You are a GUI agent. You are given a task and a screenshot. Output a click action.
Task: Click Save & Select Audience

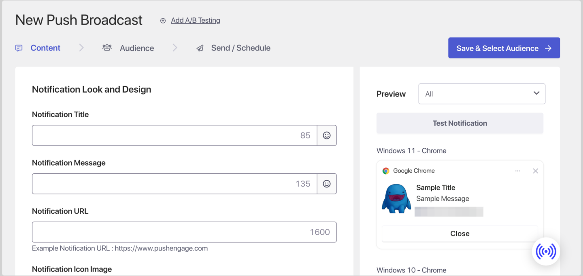tap(504, 48)
